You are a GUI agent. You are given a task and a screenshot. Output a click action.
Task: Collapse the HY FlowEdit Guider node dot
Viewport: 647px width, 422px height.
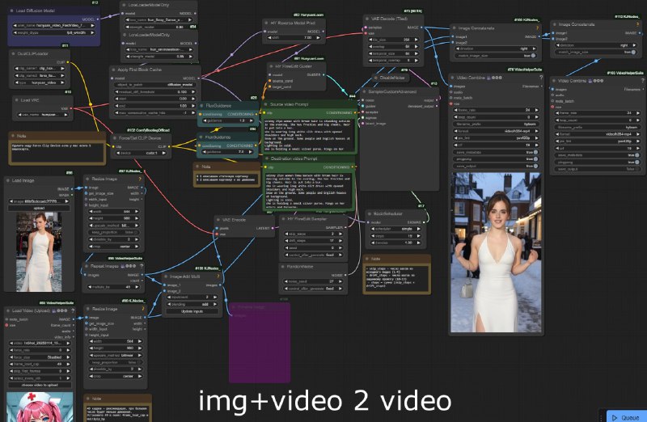pyautogui.click(x=271, y=66)
